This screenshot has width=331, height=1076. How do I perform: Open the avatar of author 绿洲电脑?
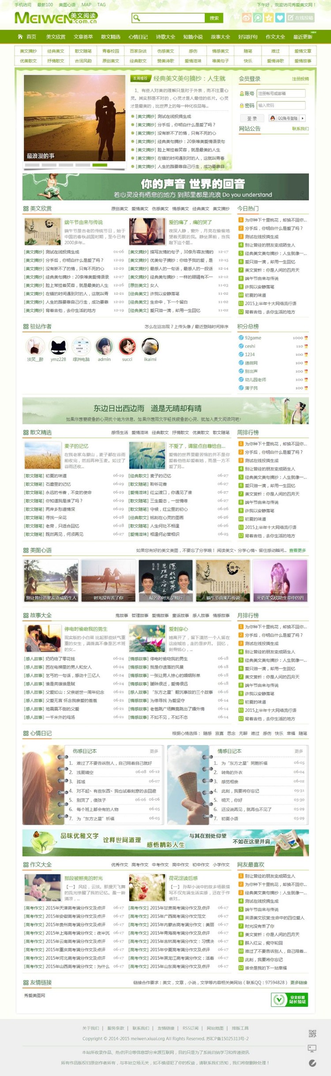[81, 346]
